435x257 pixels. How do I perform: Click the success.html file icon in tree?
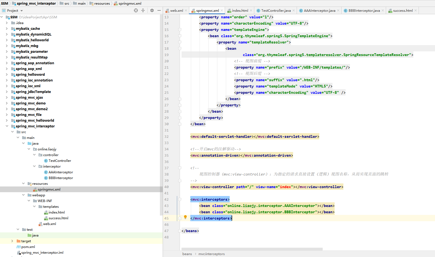coord(46,218)
